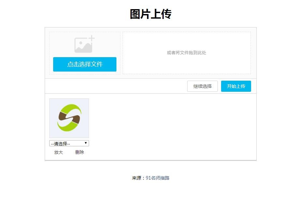
Task: Open the 91名师指路 source link
Action: (158, 178)
